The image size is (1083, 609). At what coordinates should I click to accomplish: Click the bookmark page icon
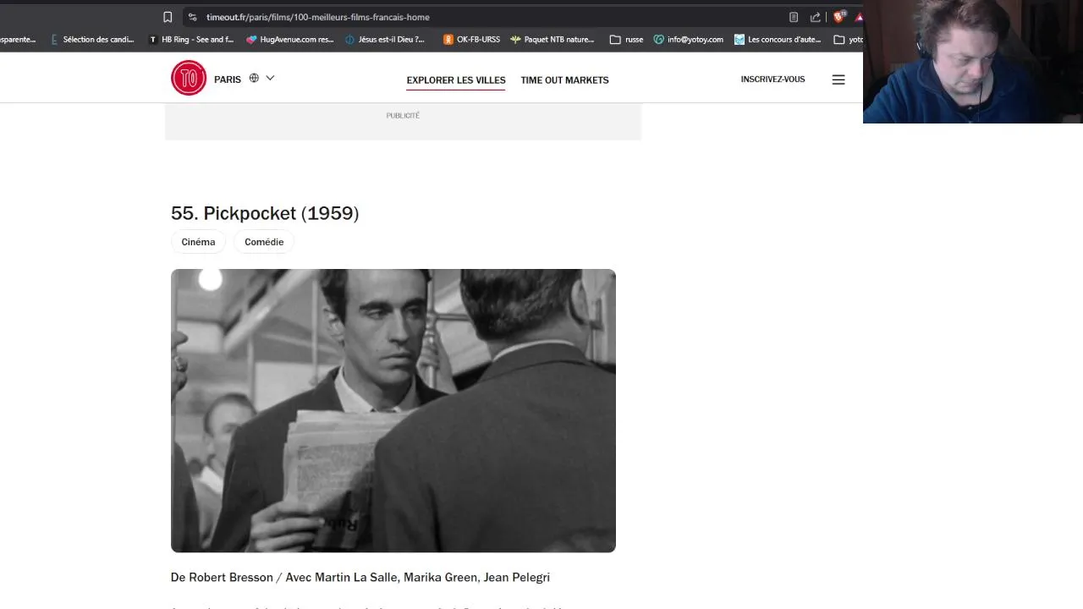[x=168, y=17]
